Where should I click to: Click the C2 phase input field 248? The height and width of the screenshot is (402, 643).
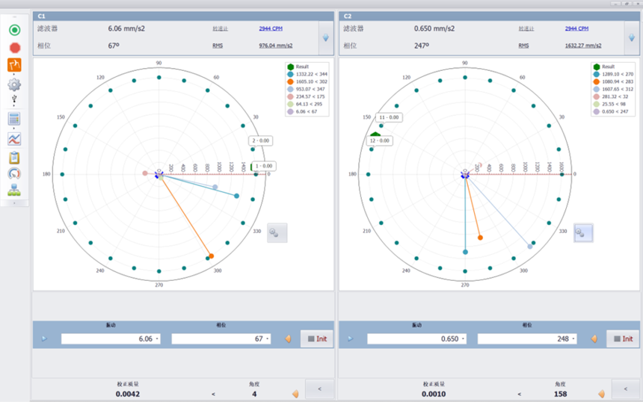tap(527, 339)
